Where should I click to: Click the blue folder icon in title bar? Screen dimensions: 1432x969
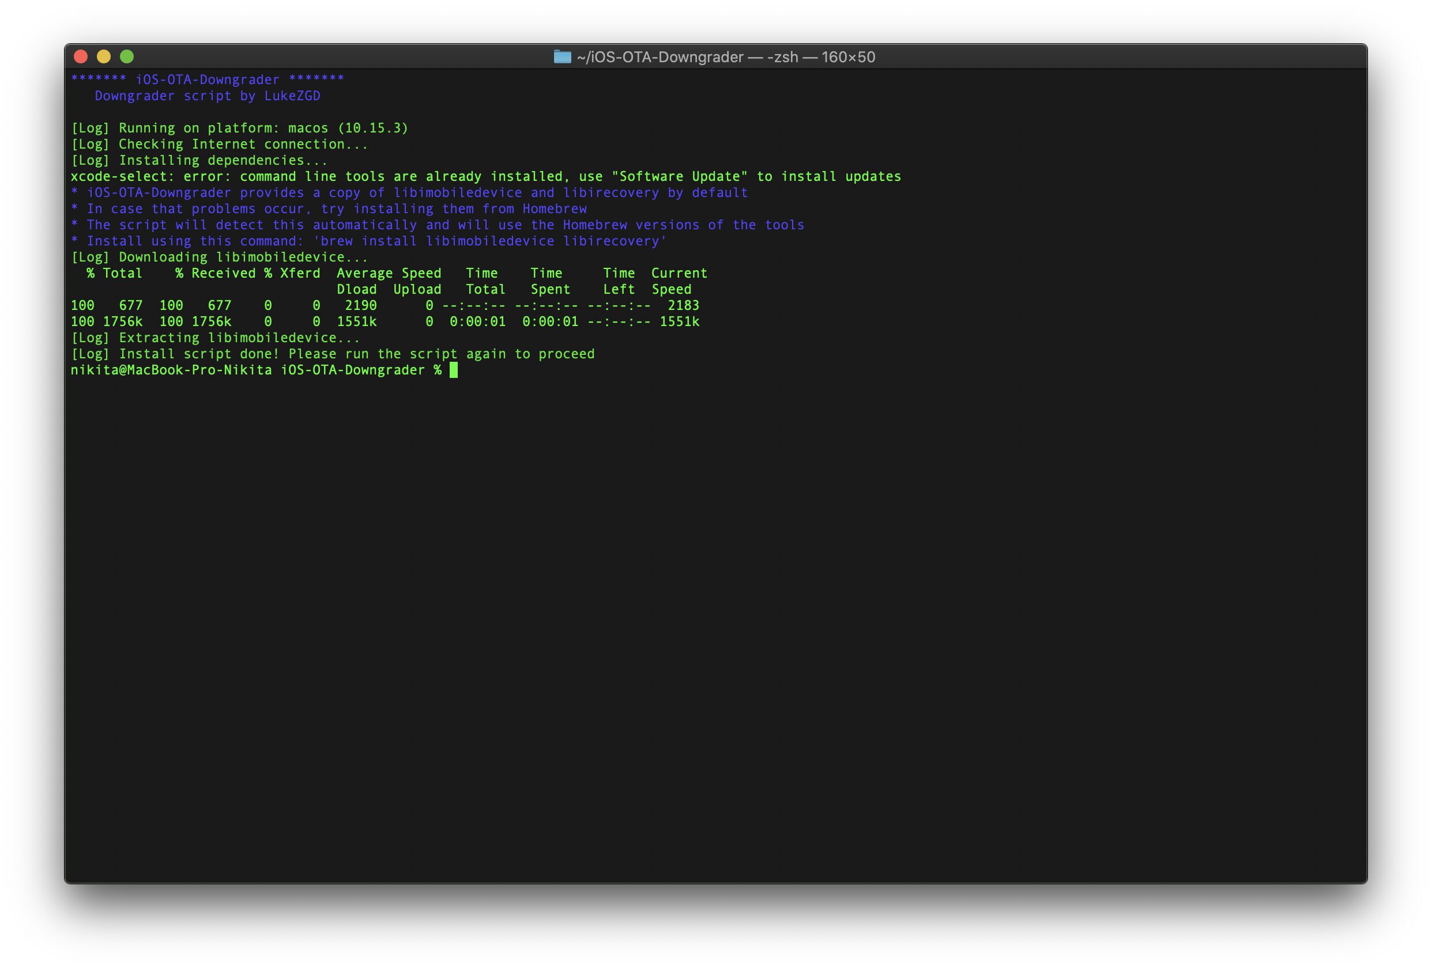[x=562, y=56]
